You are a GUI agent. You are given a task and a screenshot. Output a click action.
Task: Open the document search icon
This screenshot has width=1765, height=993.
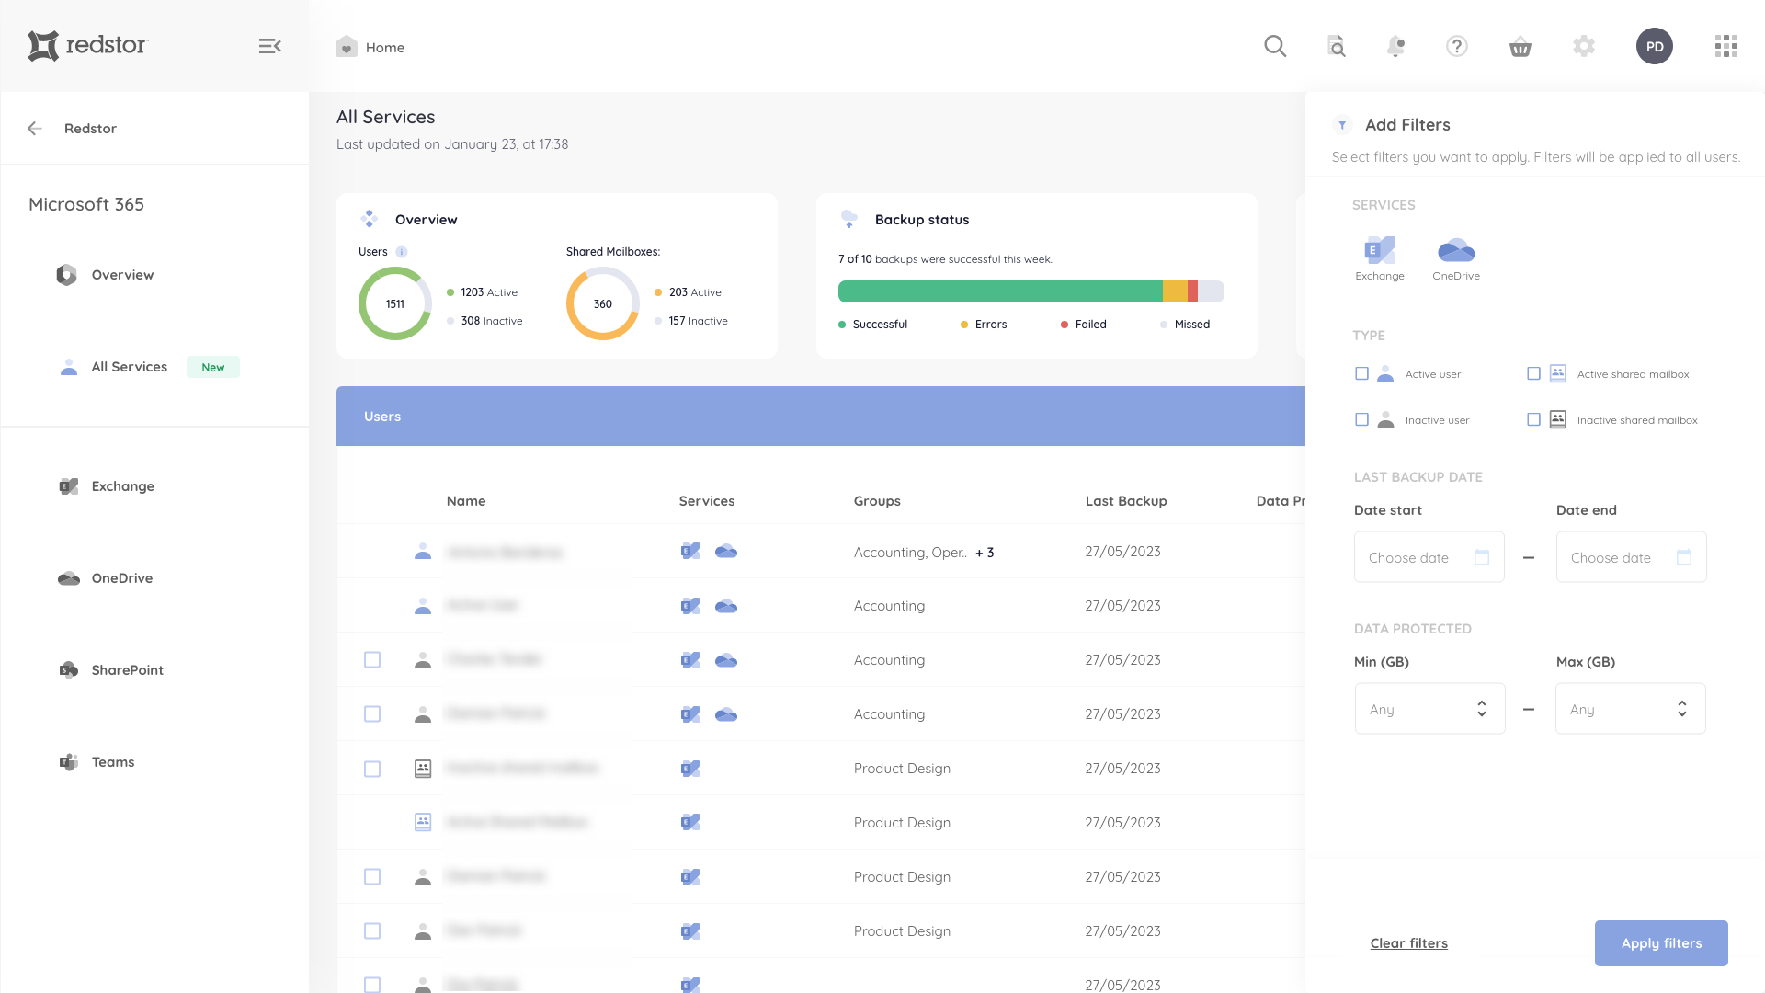[x=1337, y=46]
